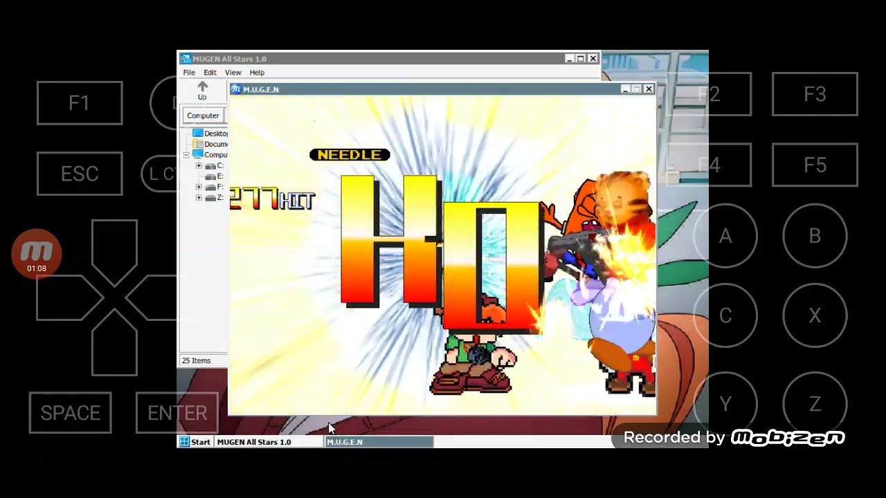Tap the round A gamepad button
This screenshot has height=498, width=886.
(725, 237)
